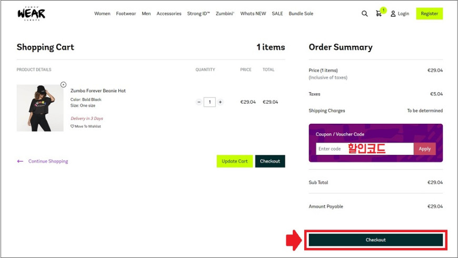The height and width of the screenshot is (258, 458).
Task: Click the 'Color: Bold Black' text
Action: tap(86, 100)
